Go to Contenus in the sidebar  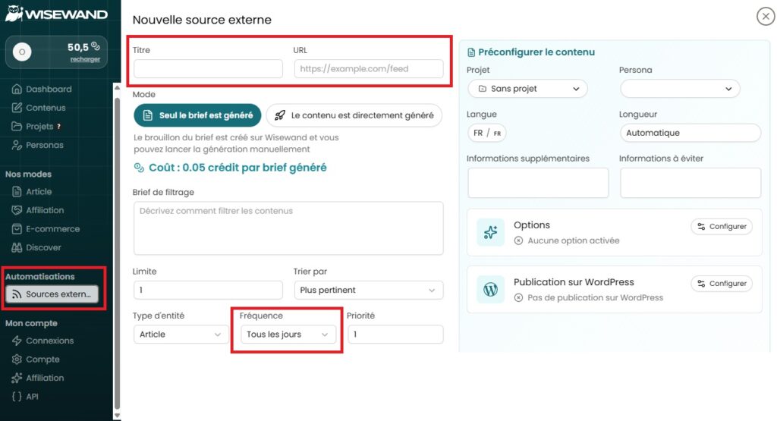point(39,108)
